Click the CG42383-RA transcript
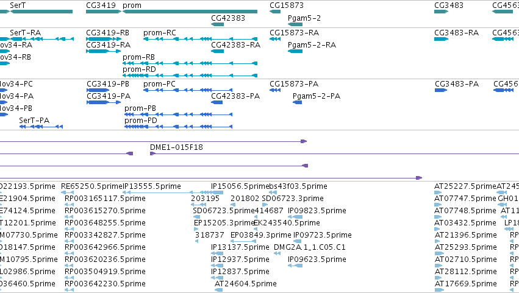519x293 pixels. 218,51
